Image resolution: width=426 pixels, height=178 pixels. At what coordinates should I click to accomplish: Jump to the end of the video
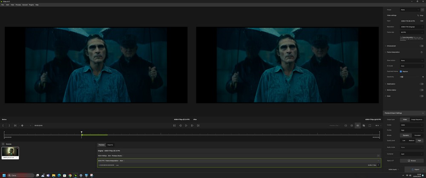(198, 126)
